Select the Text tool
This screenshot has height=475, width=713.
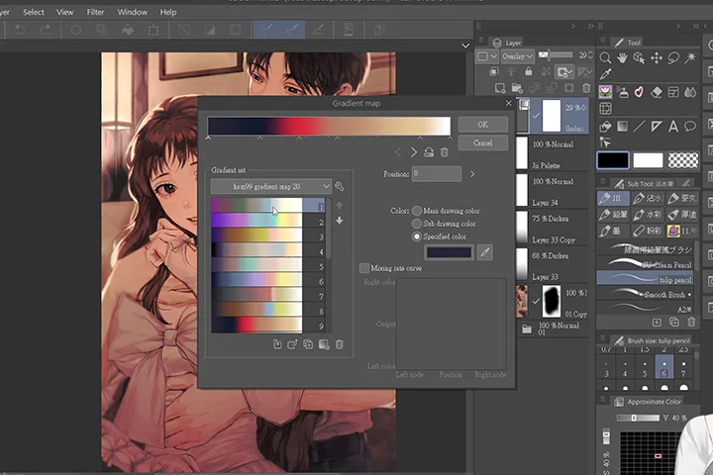click(x=673, y=126)
